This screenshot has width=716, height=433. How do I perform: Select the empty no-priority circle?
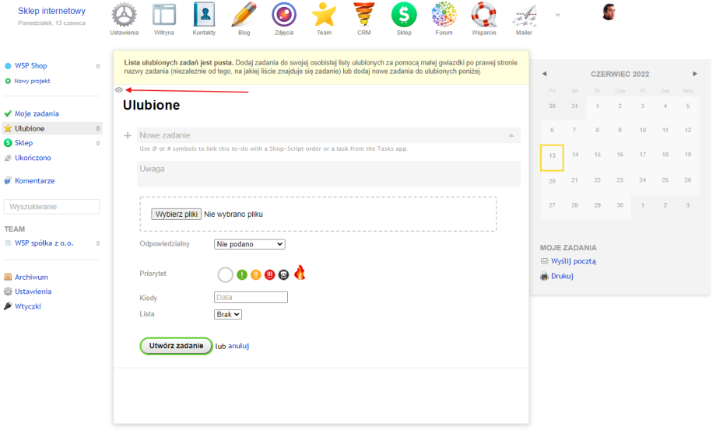tap(225, 274)
